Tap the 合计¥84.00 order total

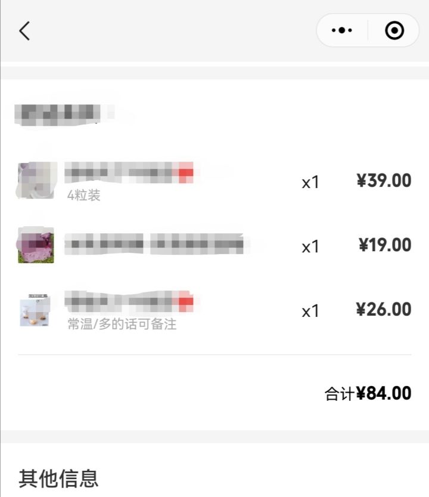pos(368,394)
